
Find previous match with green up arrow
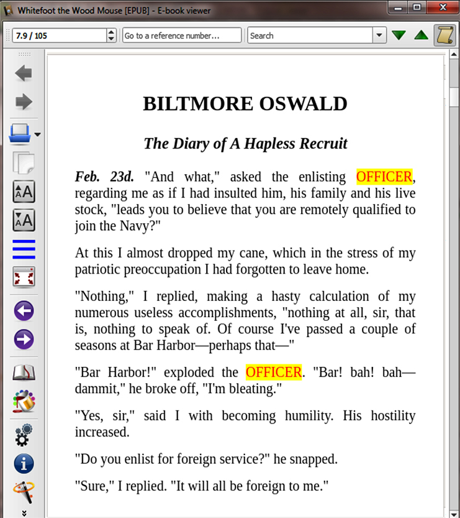coord(421,35)
